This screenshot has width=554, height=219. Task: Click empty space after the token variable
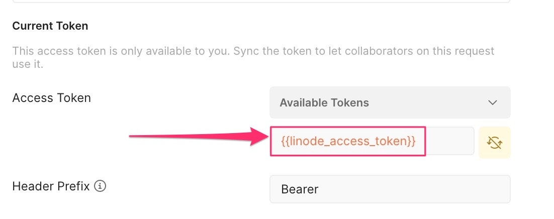coord(449,141)
